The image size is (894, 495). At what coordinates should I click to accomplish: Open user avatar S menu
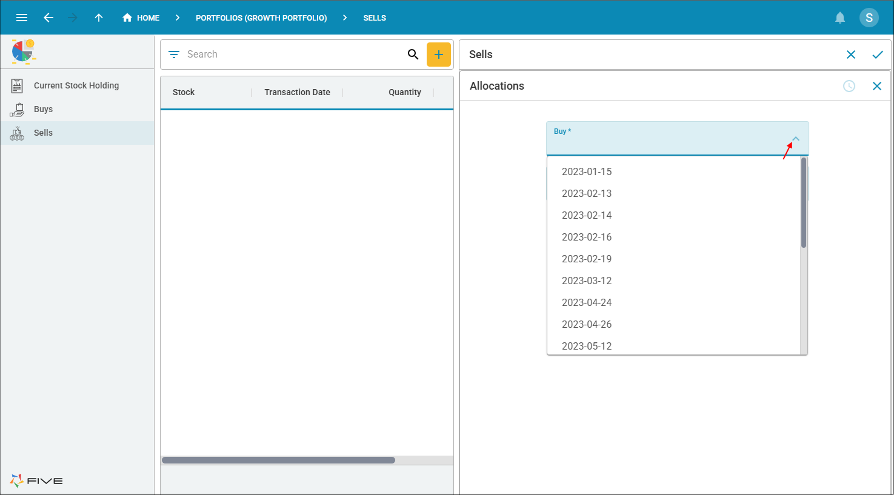tap(869, 18)
